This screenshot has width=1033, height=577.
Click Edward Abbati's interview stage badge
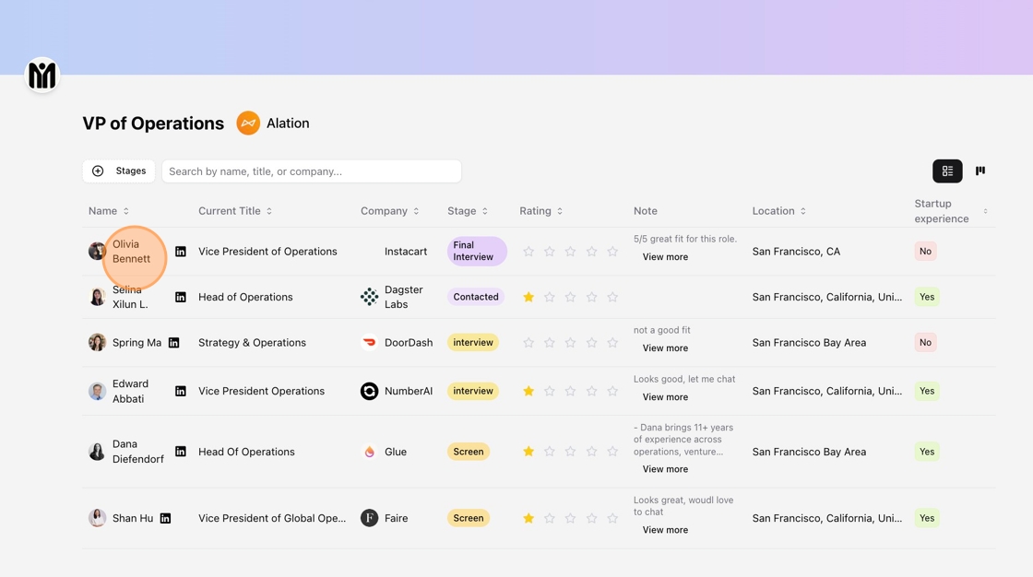click(x=473, y=391)
